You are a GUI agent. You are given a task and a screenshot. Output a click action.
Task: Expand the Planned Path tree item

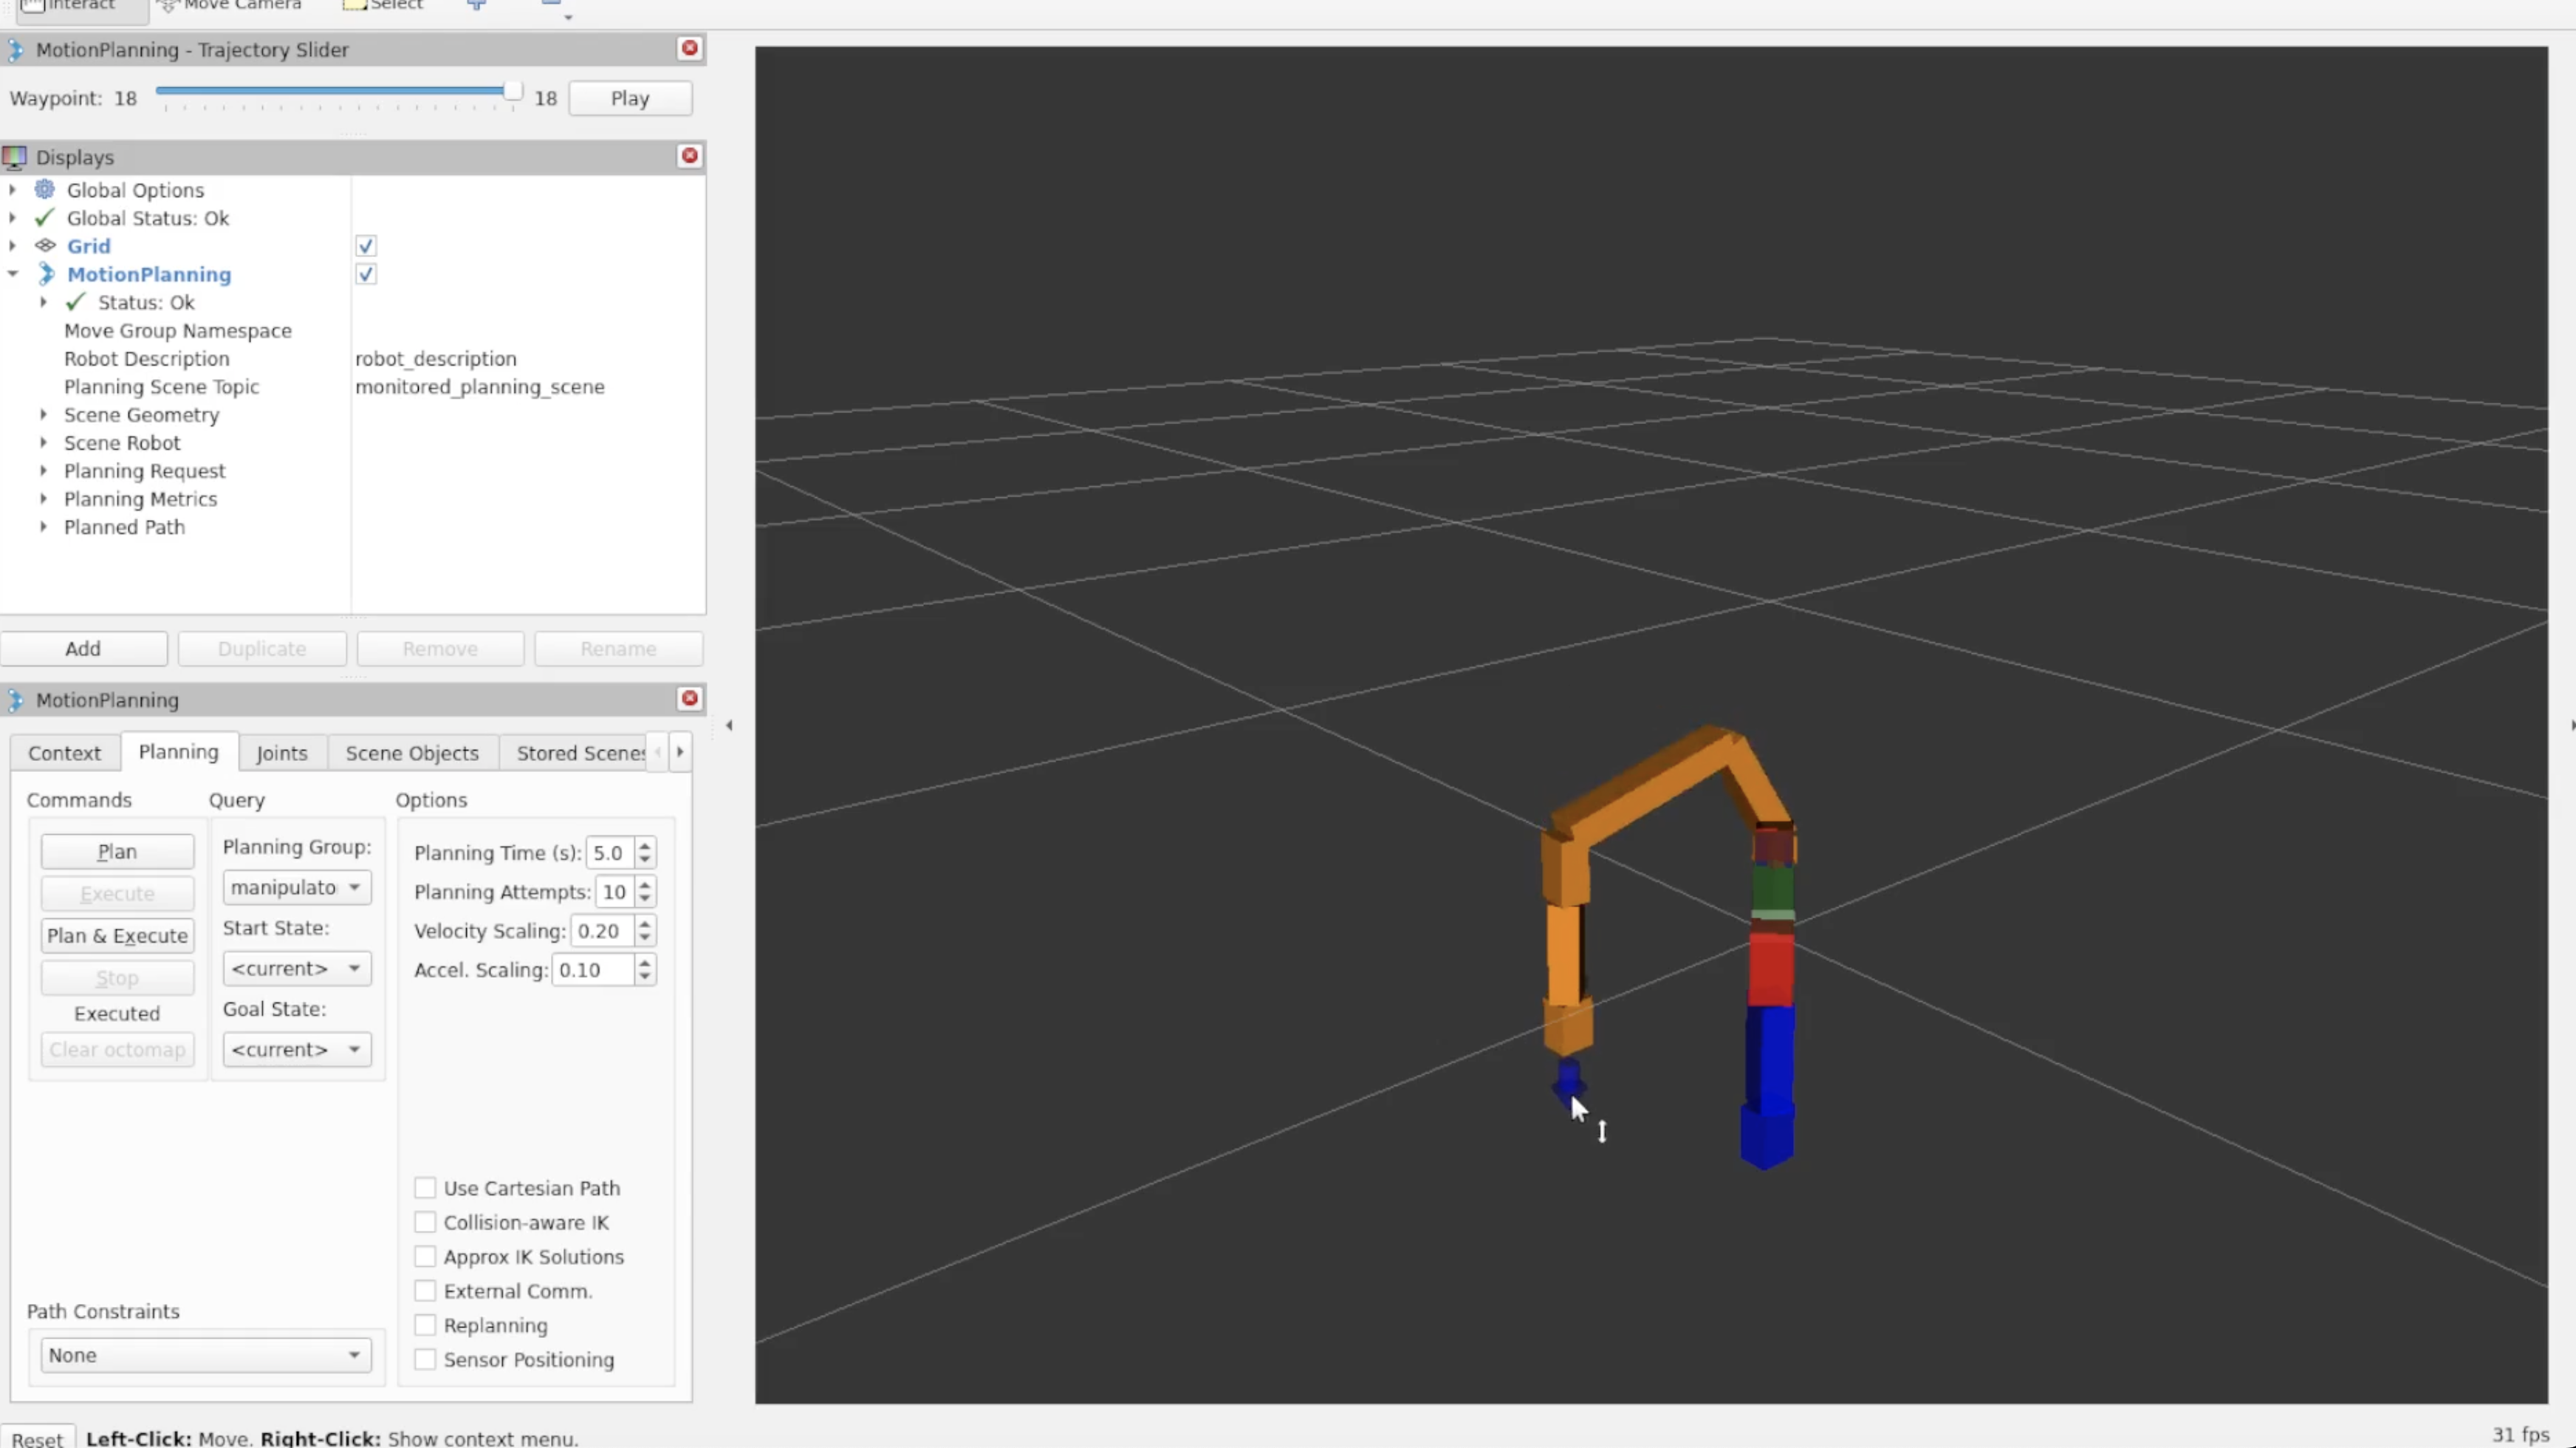pyautogui.click(x=43, y=527)
